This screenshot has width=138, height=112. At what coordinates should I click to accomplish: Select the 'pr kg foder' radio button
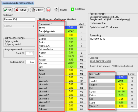pyautogui.click(x=6, y=41)
